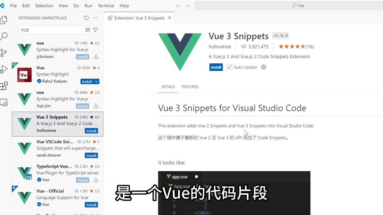Open the Search view in activity bar
Screen dimensions: 383x215
pyautogui.click(x=4, y=36)
